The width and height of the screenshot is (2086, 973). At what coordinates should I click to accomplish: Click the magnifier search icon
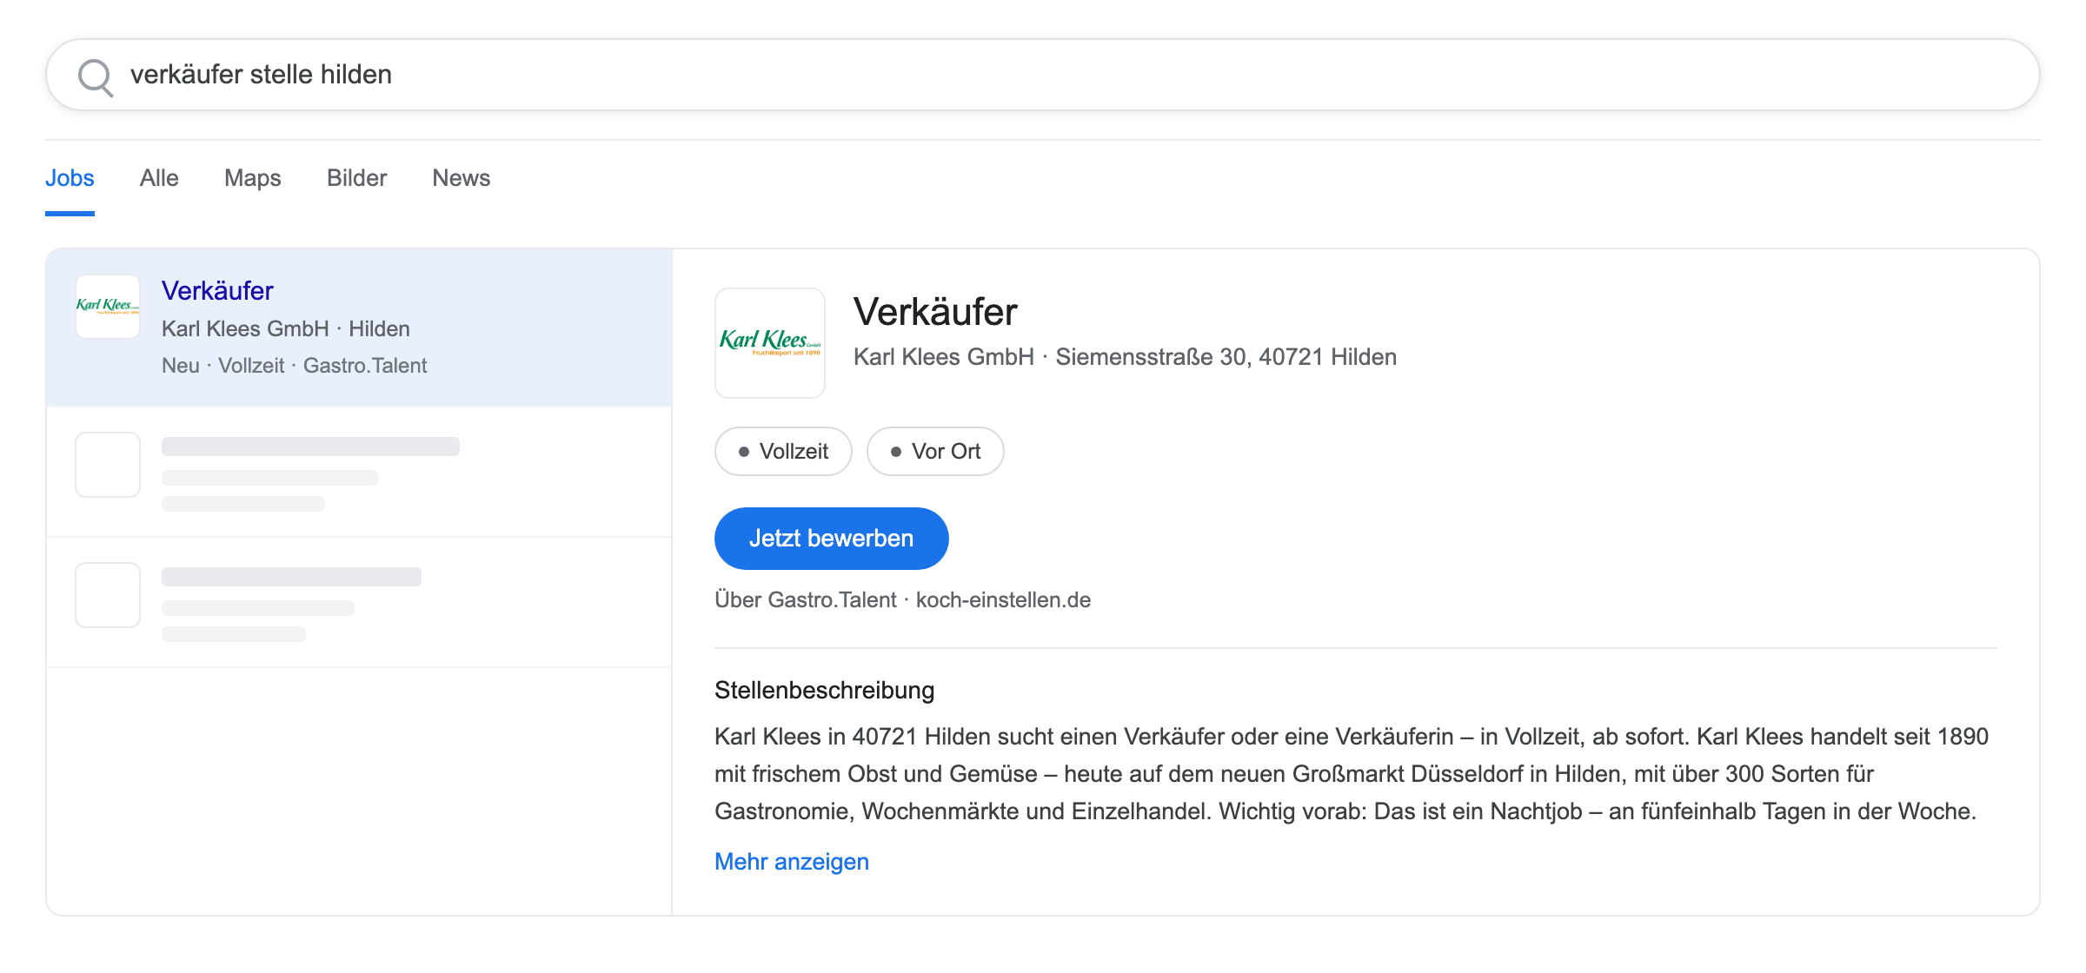pyautogui.click(x=96, y=76)
